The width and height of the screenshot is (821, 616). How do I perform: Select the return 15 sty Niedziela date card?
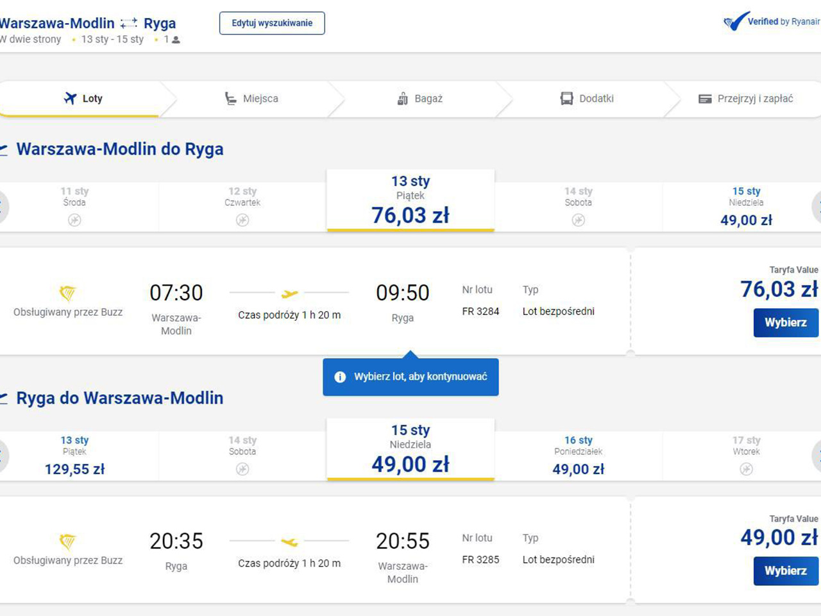(x=410, y=449)
